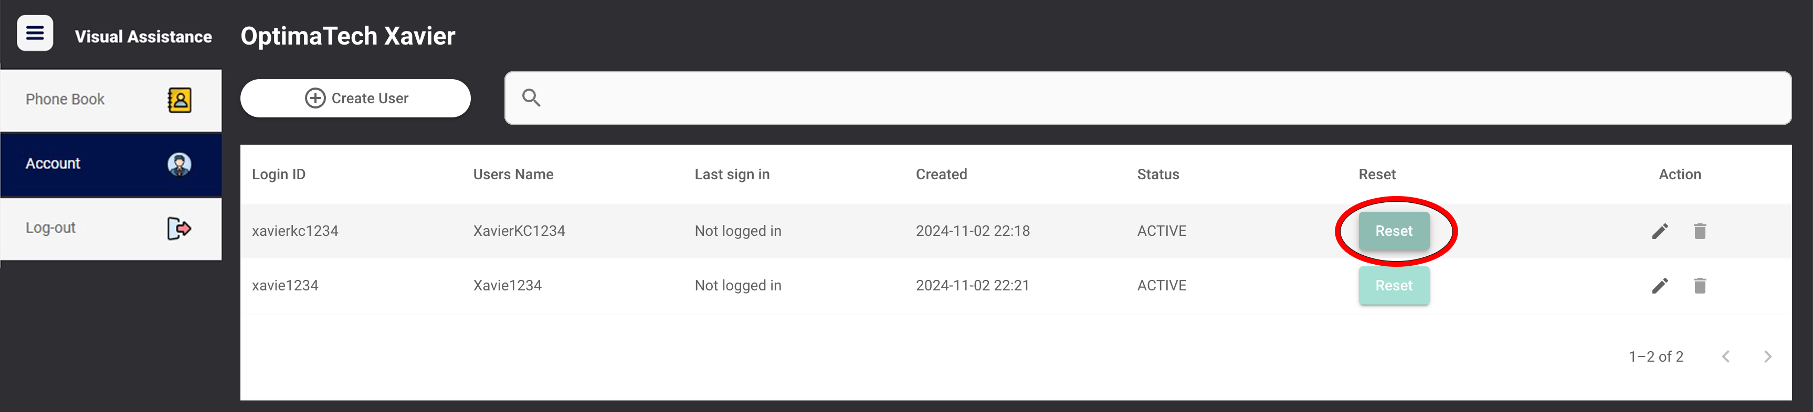Go to previous page of users
1813x412 pixels.
[1726, 356]
